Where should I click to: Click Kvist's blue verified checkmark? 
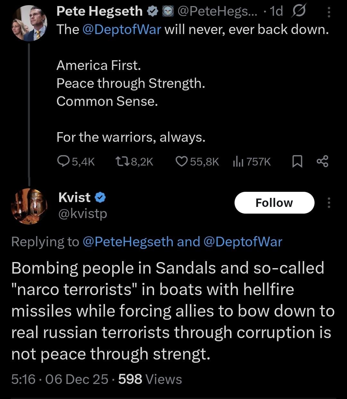(x=101, y=198)
